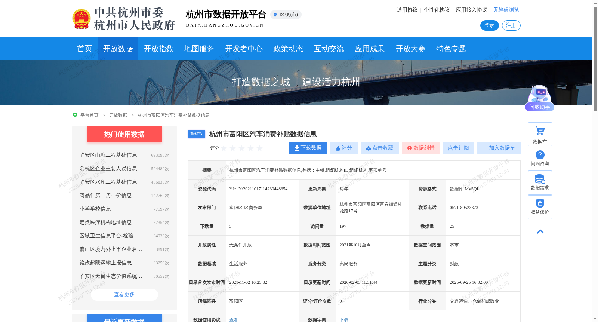Click the second rating star
Screen dimensions: 598x322
tap(233, 148)
